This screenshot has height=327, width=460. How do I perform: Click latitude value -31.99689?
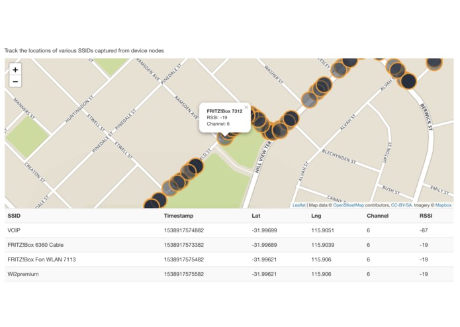264,245
